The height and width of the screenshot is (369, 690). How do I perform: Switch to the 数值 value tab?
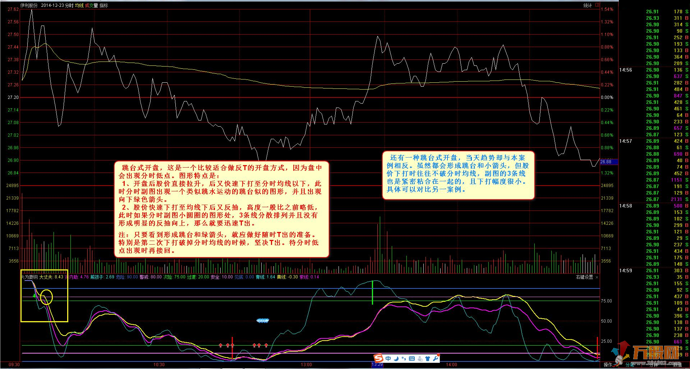click(x=677, y=365)
